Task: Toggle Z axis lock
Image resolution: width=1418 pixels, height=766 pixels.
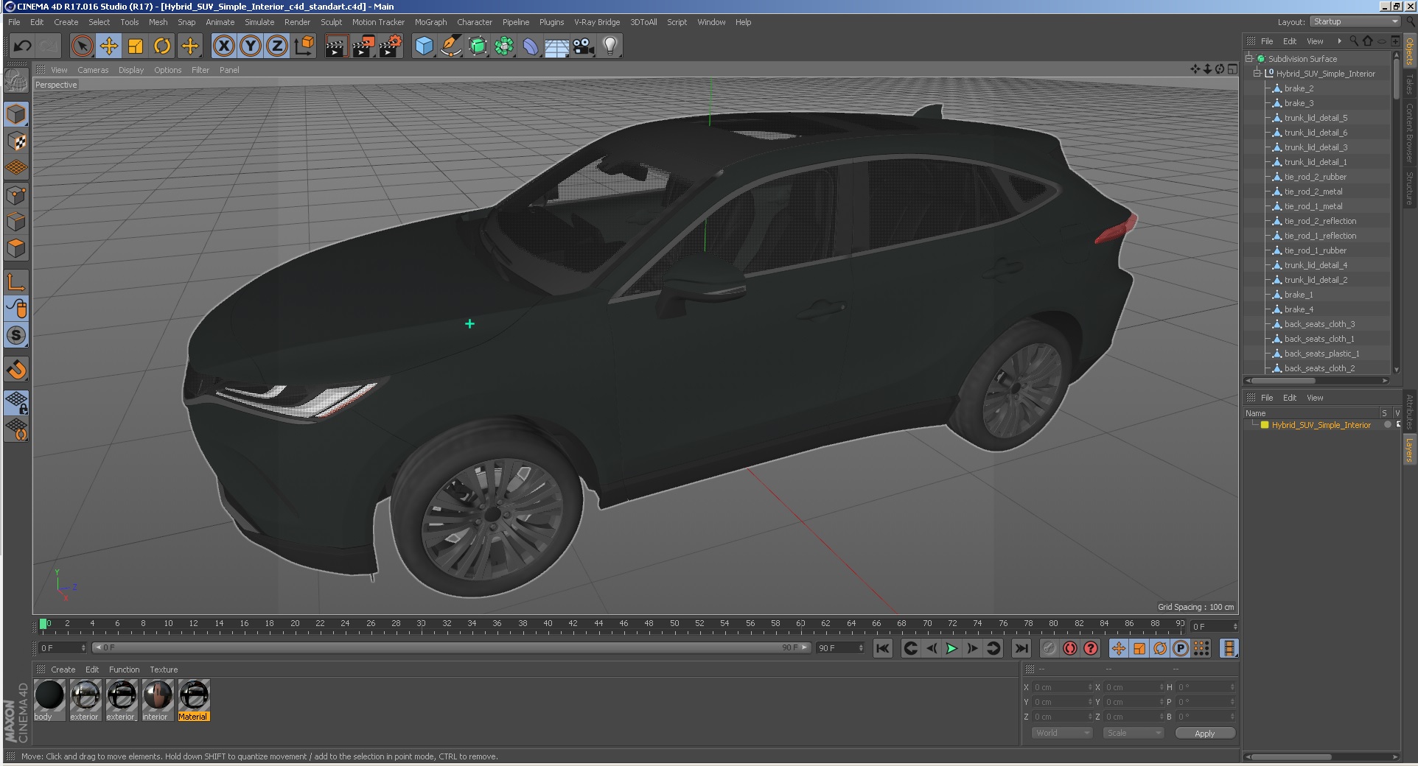Action: [x=277, y=46]
